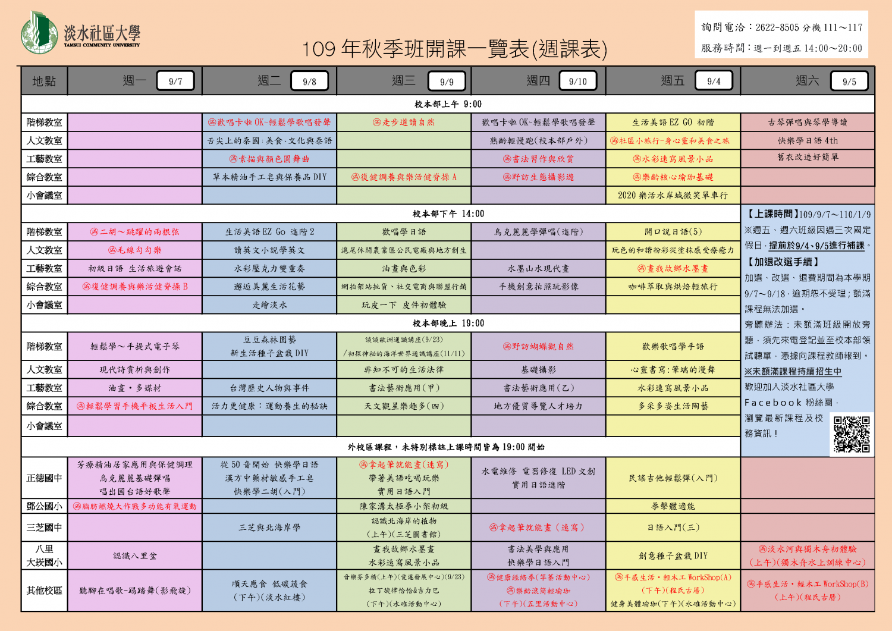892x631 pixels.
Task: Select the 古琴彈唱與琴學導讀 course cell
Action: click(x=807, y=123)
